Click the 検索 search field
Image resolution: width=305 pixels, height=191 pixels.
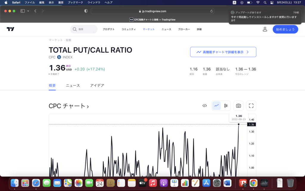point(84,29)
